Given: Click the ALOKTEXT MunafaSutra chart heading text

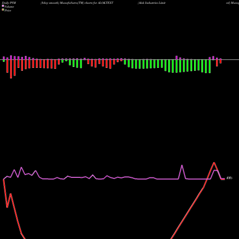Looking at the screenshot, I should pyautogui.click(x=77, y=3).
